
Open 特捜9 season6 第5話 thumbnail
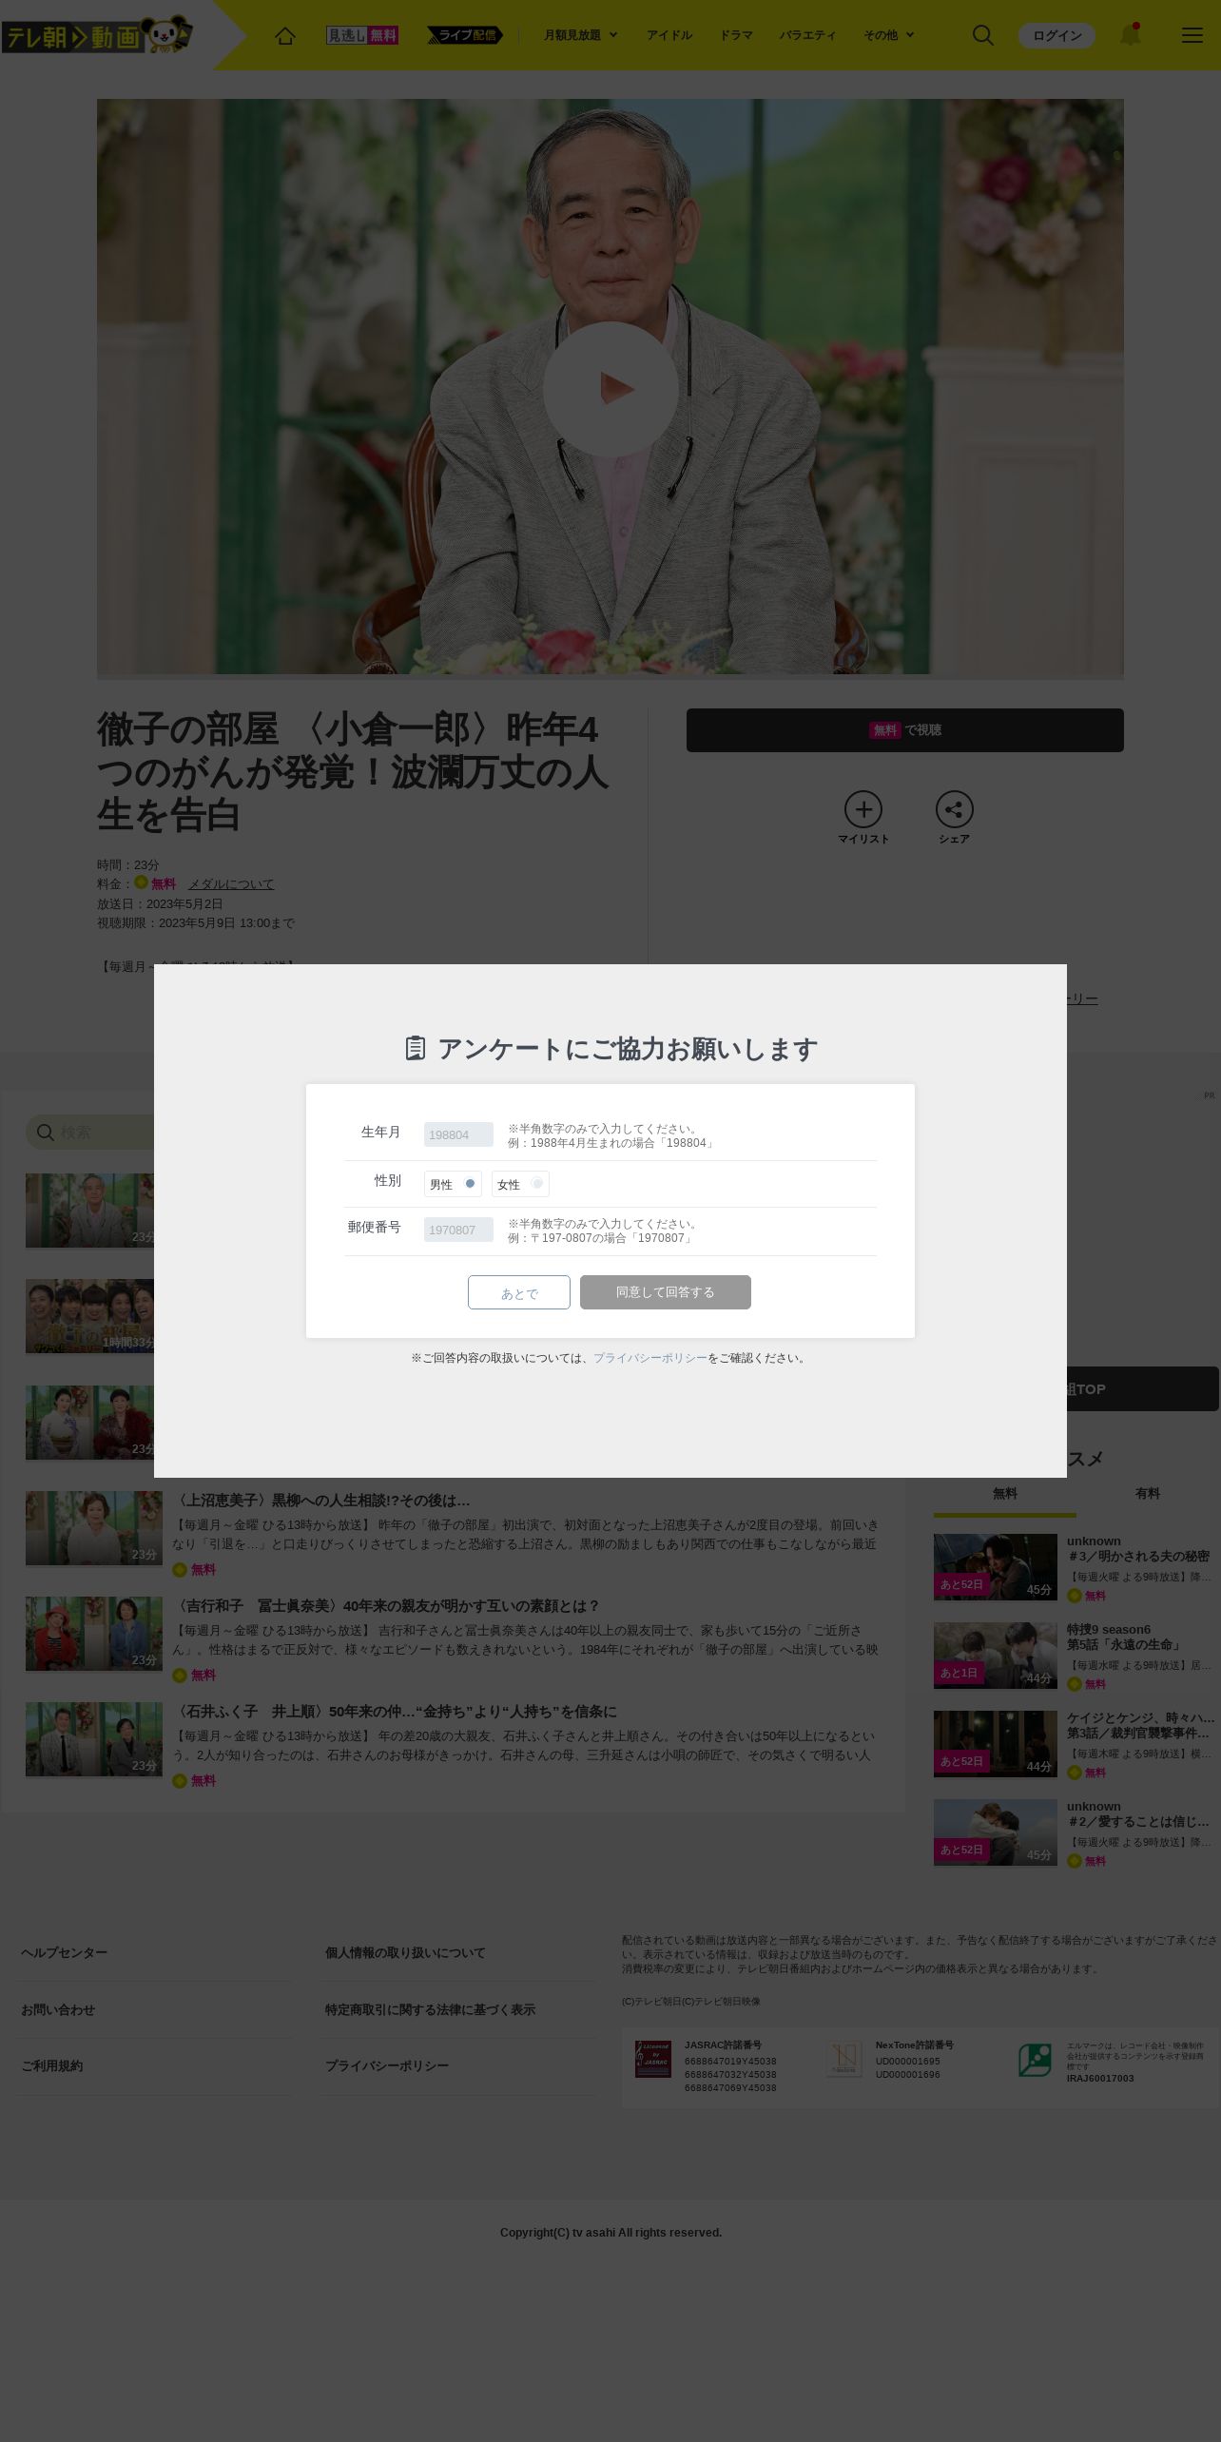(x=996, y=1656)
